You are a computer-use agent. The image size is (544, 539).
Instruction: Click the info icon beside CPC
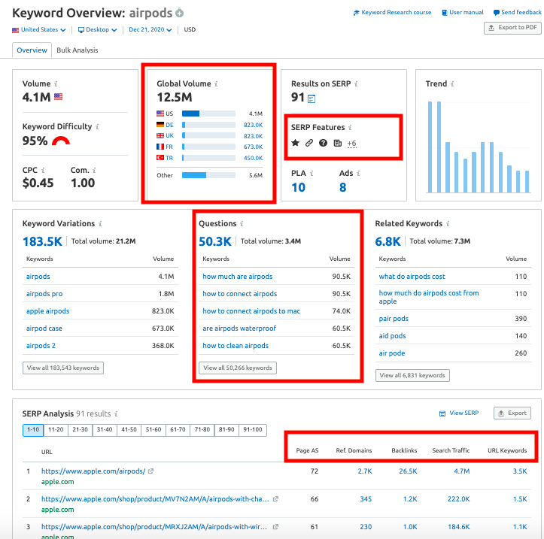[x=43, y=170]
